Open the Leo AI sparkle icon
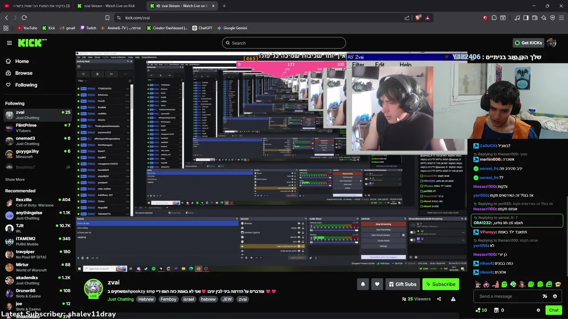Image resolution: width=568 pixels, height=319 pixels. [x=544, y=18]
